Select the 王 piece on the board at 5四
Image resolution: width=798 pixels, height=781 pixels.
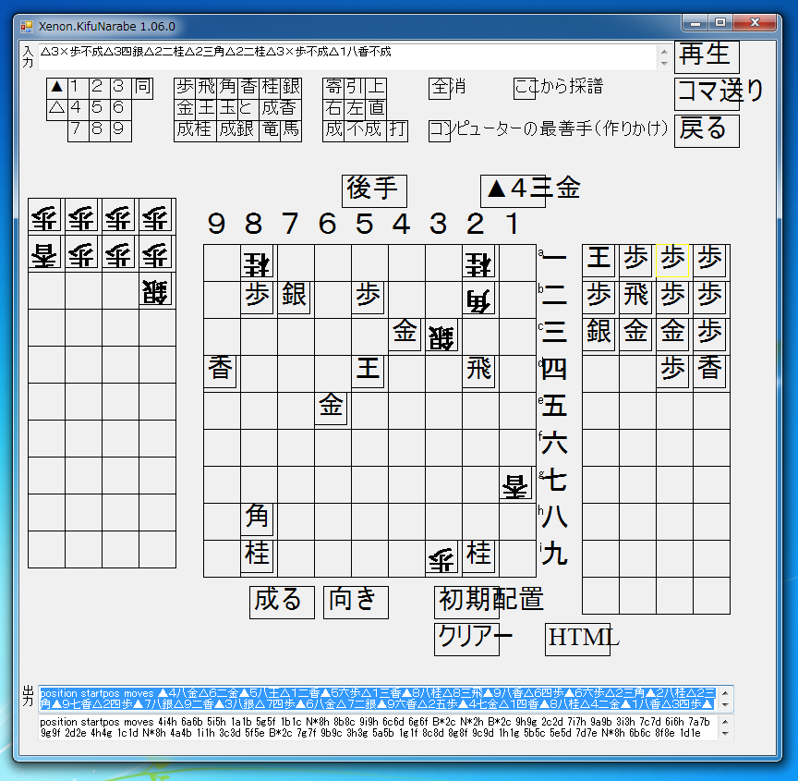368,371
